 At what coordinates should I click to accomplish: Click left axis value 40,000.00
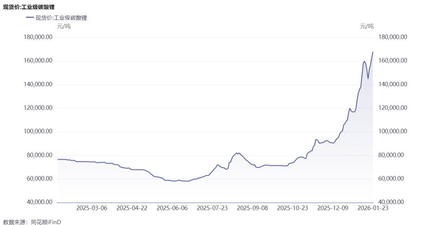[x=39, y=202]
